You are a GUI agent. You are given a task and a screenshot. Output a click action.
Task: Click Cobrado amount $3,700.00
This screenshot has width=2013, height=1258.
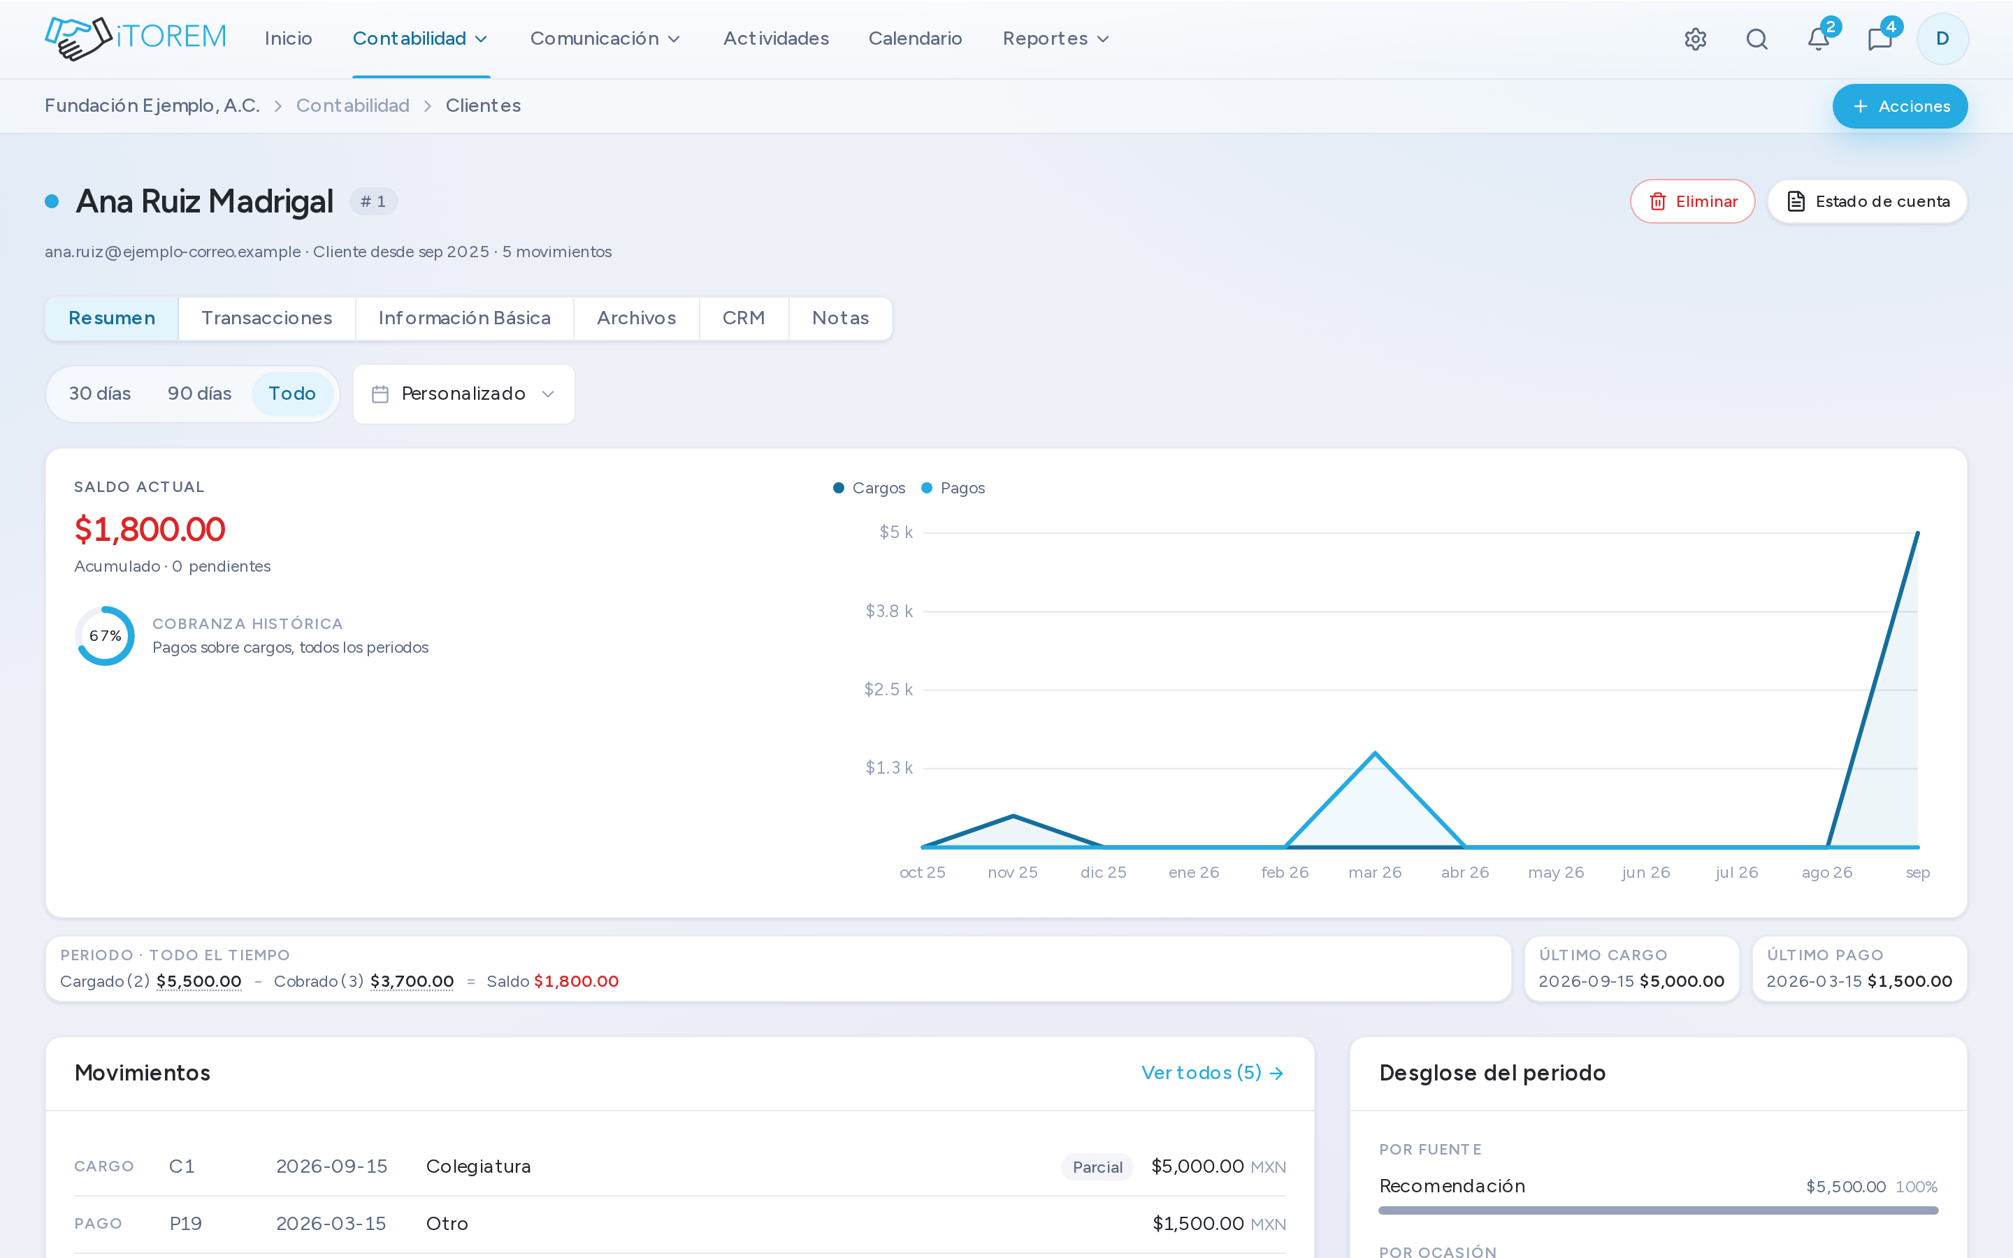click(x=412, y=982)
